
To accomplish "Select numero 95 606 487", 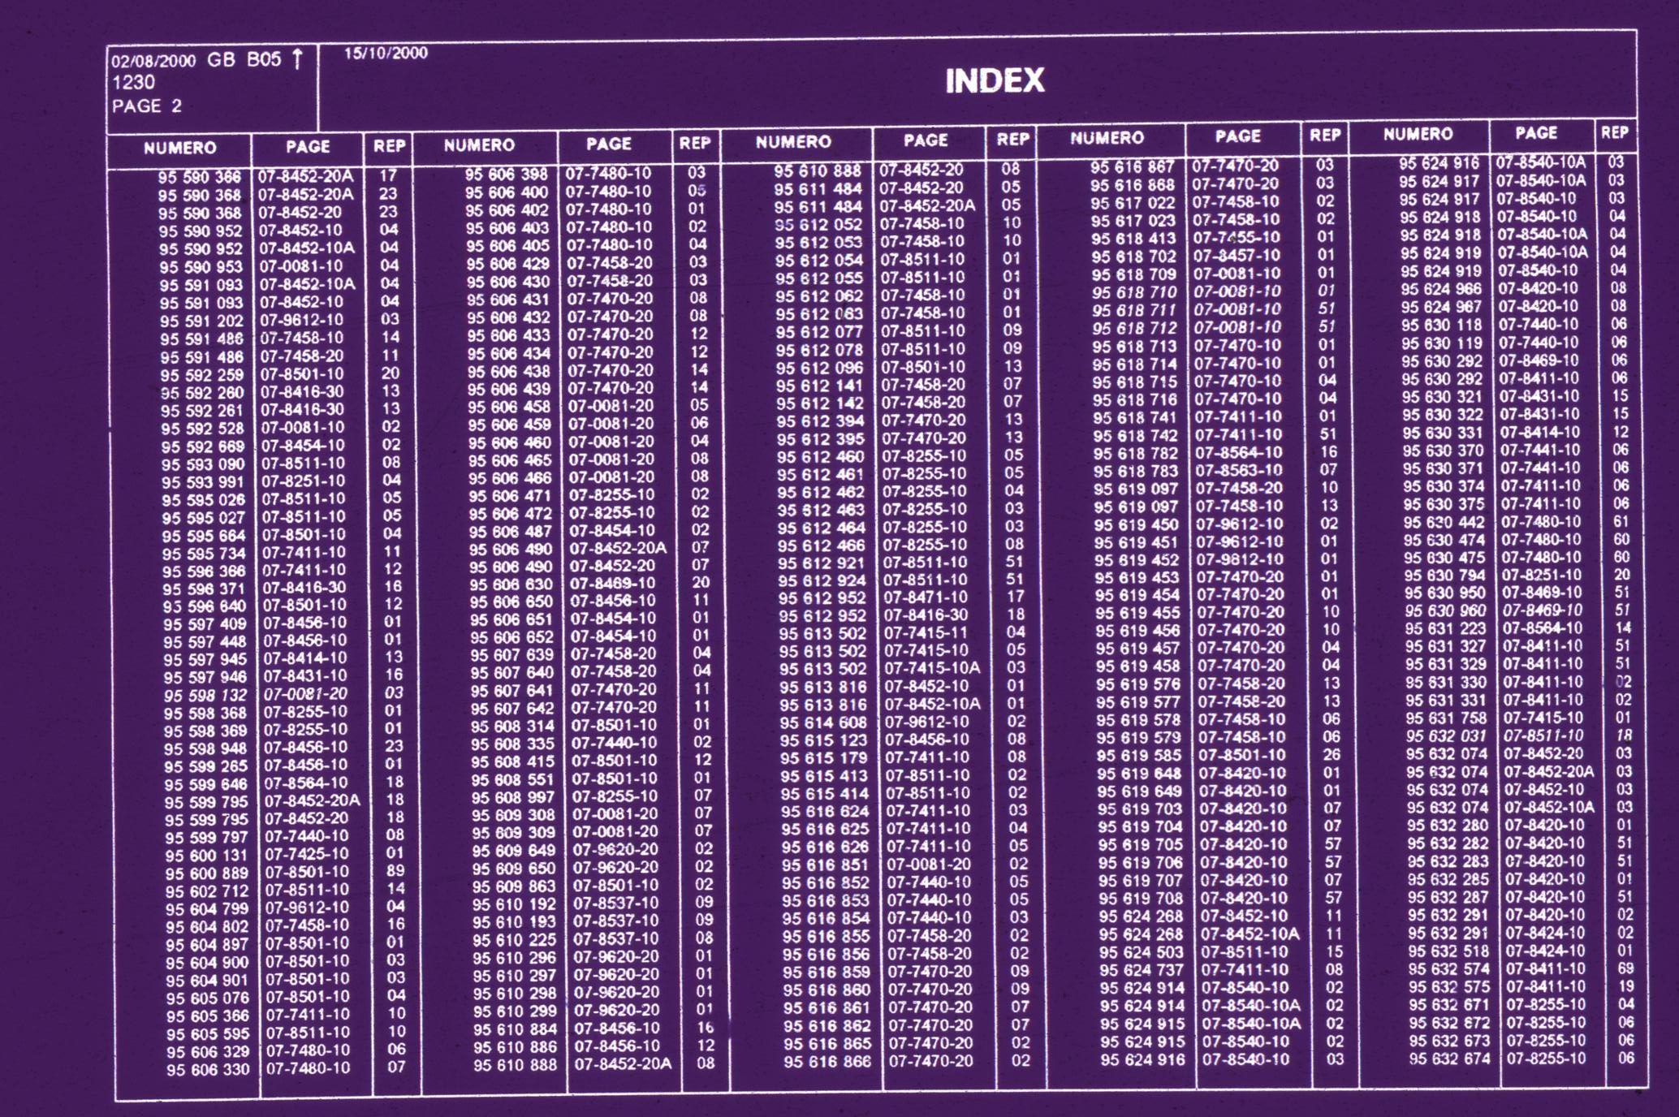I will coord(511,532).
